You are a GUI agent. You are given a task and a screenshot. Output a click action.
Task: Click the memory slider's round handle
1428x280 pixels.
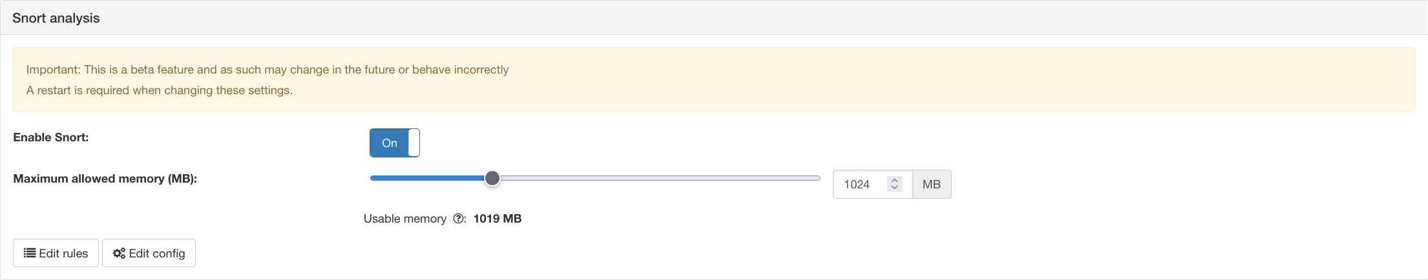pyautogui.click(x=492, y=178)
